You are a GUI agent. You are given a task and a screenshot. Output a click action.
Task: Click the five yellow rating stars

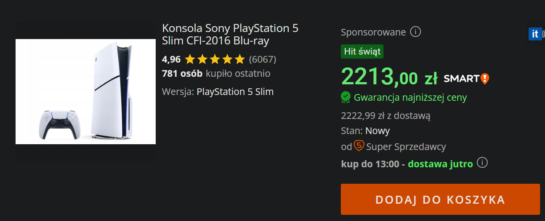214,59
